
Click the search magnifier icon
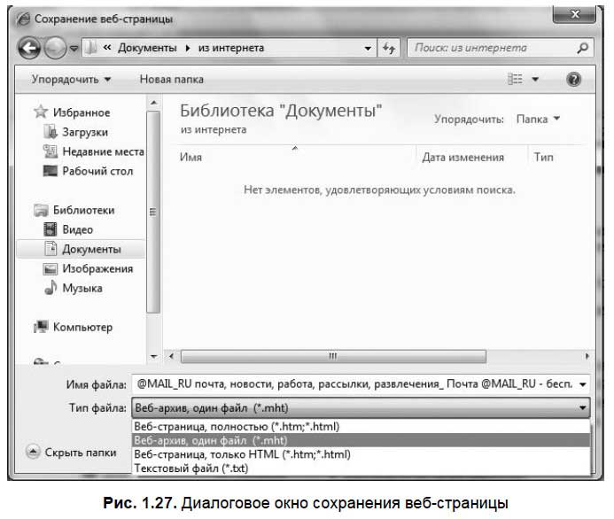pyautogui.click(x=581, y=48)
